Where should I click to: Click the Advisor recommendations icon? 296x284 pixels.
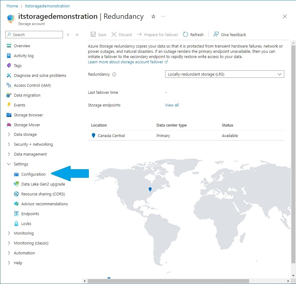[16, 204]
